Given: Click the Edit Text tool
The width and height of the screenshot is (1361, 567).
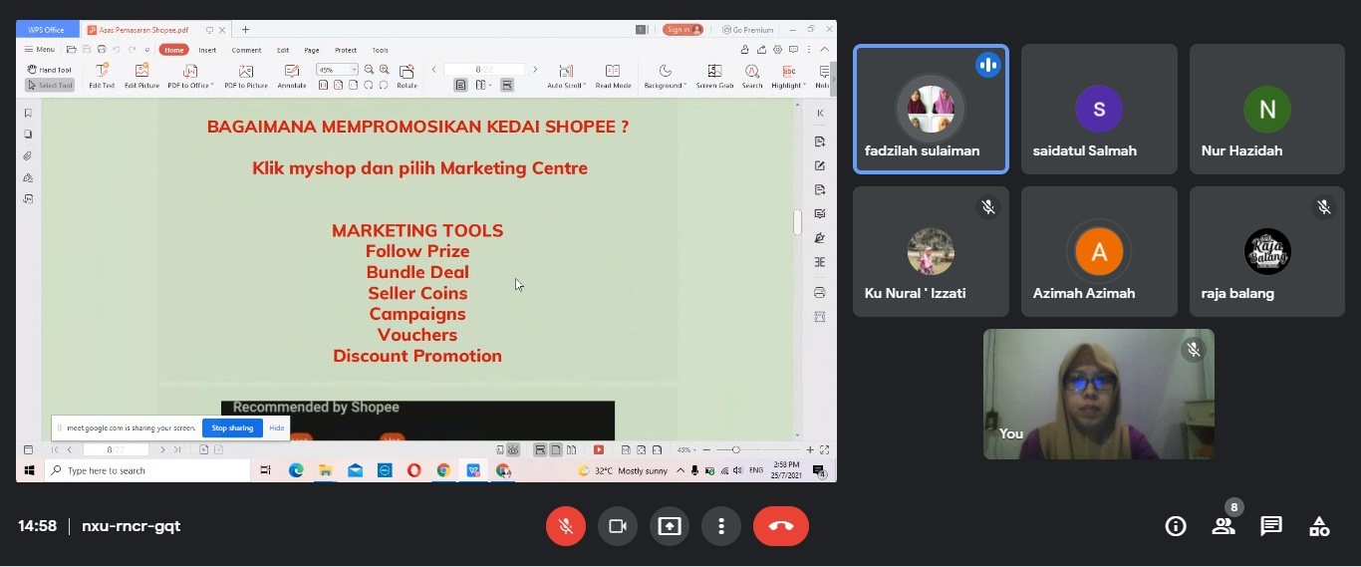Looking at the screenshot, I should (102, 76).
